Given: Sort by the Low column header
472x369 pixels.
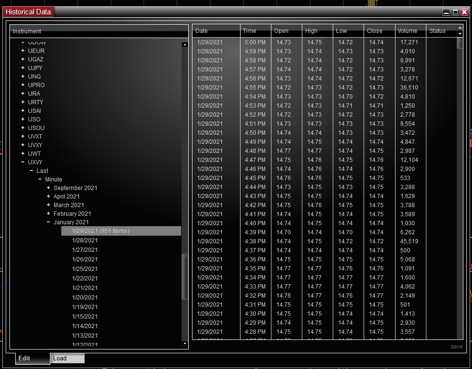Looking at the screenshot, I should coord(348,31).
